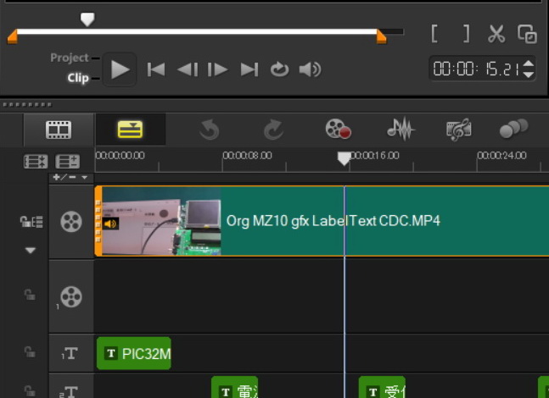Step back to the previous frame
This screenshot has width=549, height=398.
(187, 69)
